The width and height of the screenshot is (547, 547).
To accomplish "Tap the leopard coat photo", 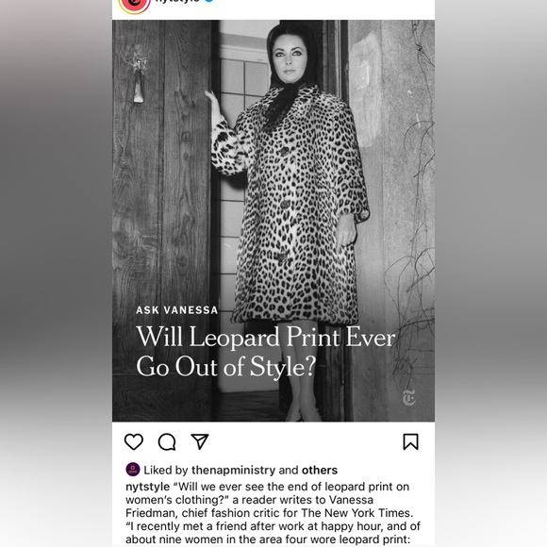I will [x=273, y=221].
